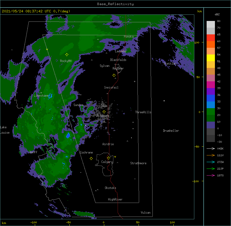Select the yellow station marker next to Olds

(x=104, y=112)
